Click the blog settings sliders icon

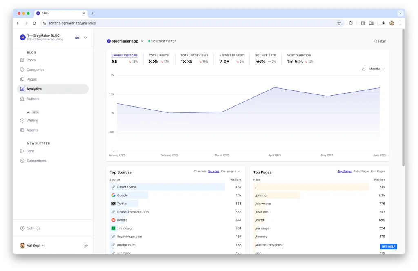tap(77, 38)
